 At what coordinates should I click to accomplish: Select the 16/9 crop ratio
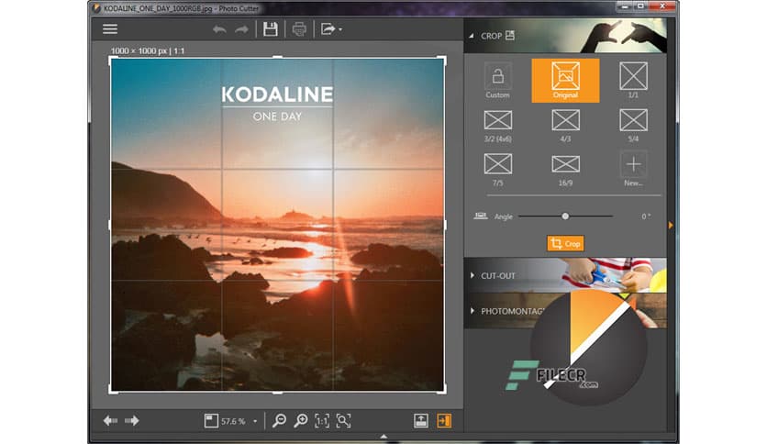[x=565, y=170]
